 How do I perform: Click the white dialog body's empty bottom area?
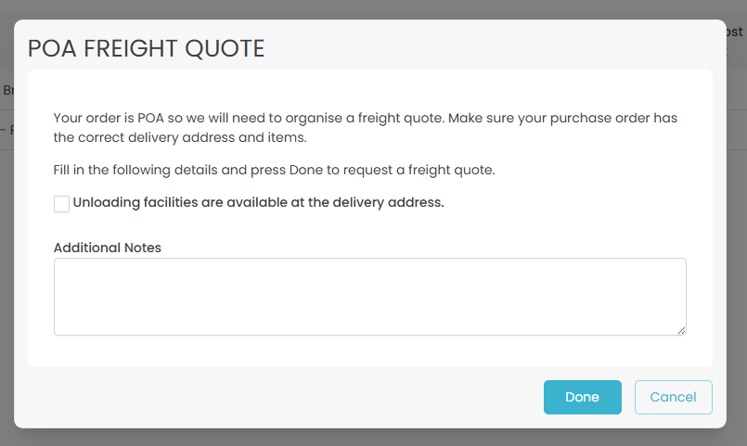click(x=371, y=352)
